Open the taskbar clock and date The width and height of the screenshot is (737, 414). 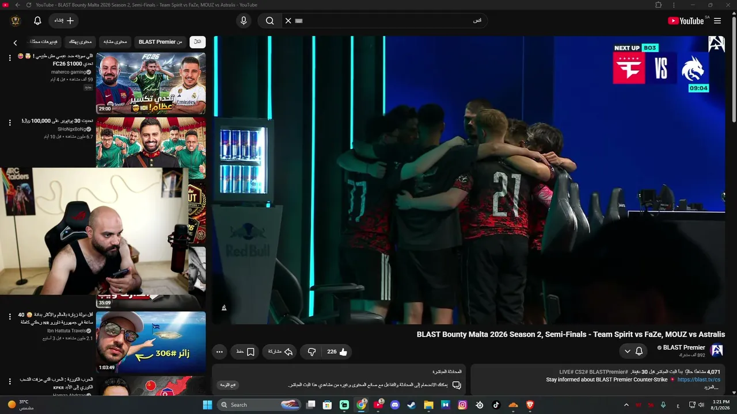[x=721, y=405]
